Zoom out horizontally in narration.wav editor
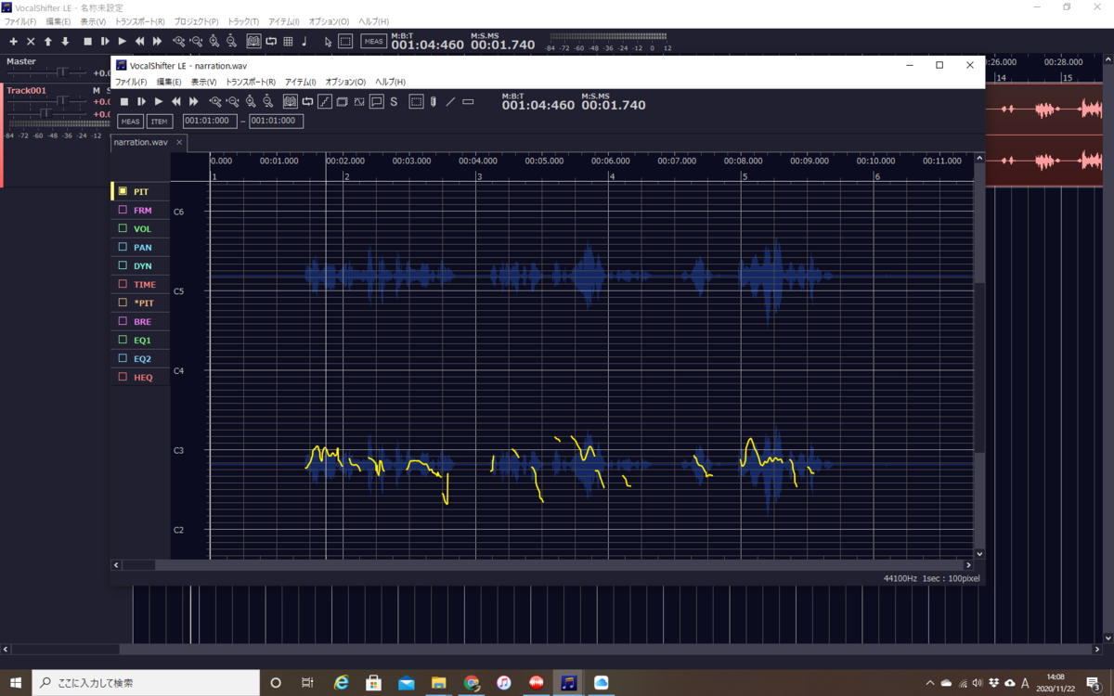1114x696 pixels. pos(232,101)
